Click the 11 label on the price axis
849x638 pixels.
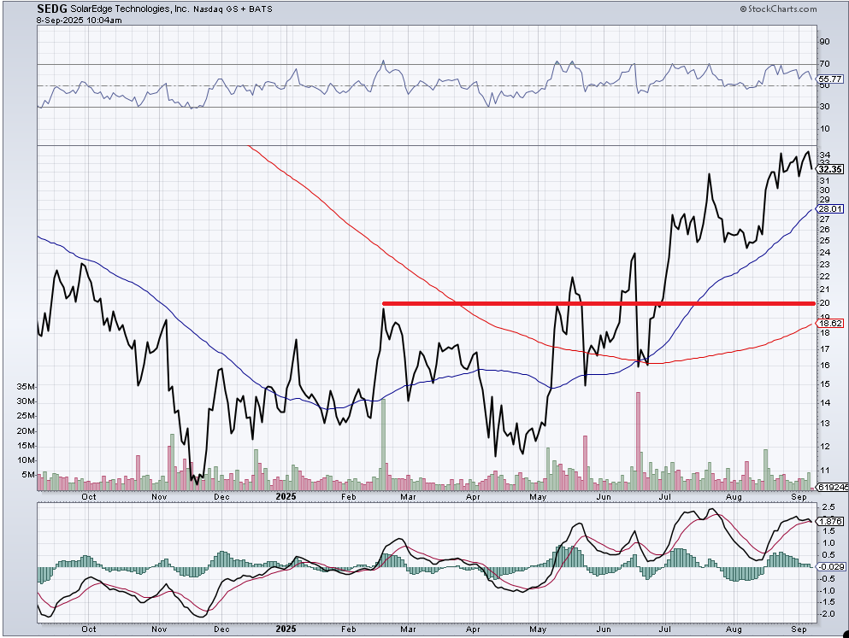pos(825,471)
